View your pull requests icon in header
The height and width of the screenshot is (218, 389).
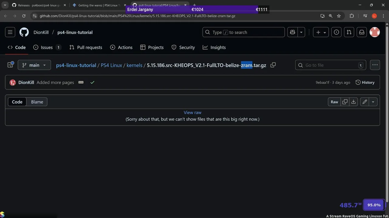pos(349,32)
